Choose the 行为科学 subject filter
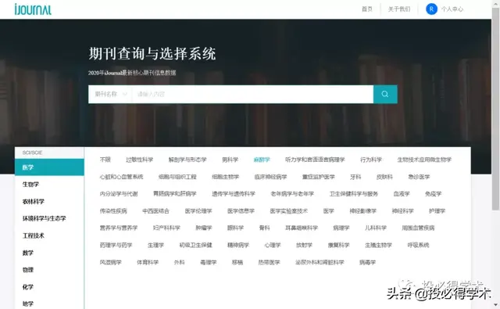 pos(371,160)
